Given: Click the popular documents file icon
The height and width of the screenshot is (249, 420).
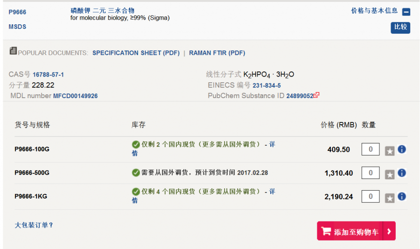Looking at the screenshot, I should pyautogui.click(x=13, y=51).
